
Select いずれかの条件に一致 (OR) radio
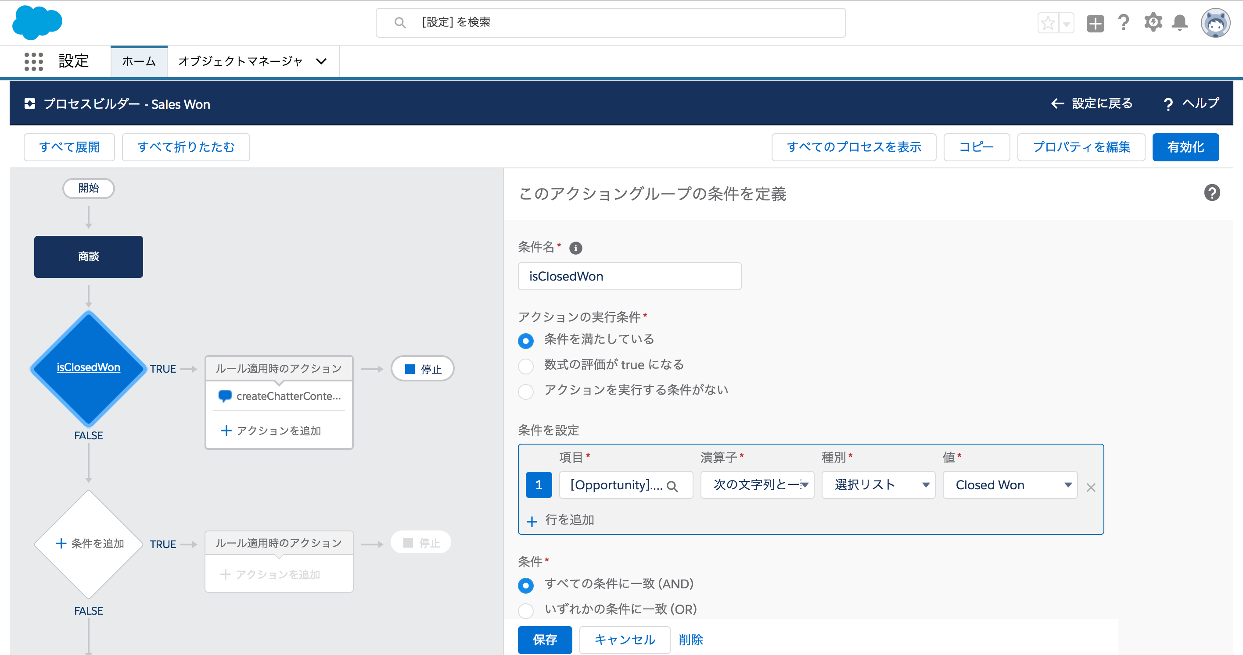point(526,611)
